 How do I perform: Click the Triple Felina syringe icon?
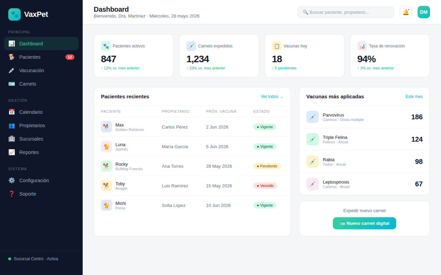[312, 139]
